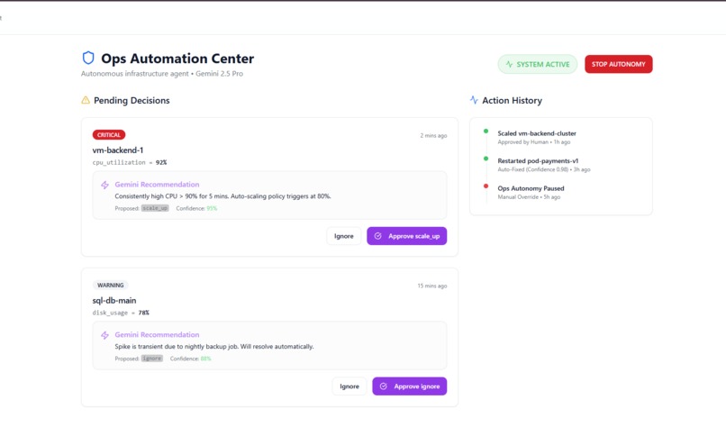726x427 pixels.
Task: Open the Restarted pod-payments-v1 history entry
Action: coord(543,165)
